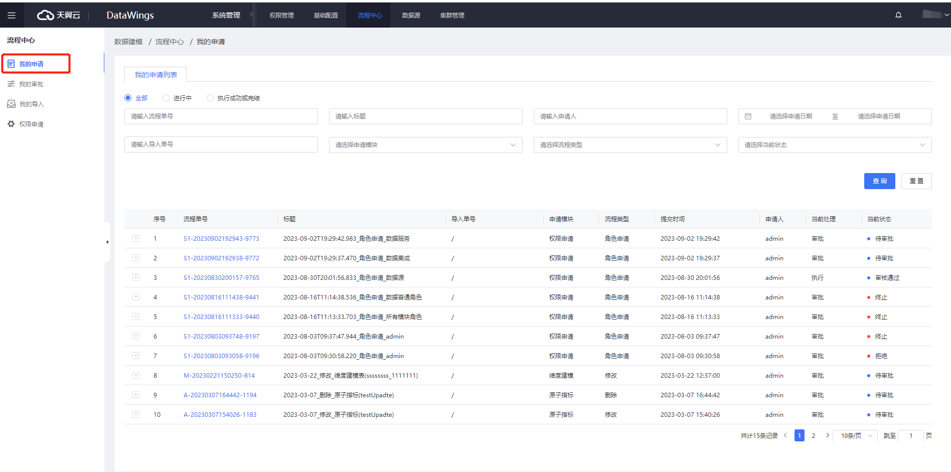Open 权限申请 in sidebar
The width and height of the screenshot is (951, 472).
coord(31,124)
